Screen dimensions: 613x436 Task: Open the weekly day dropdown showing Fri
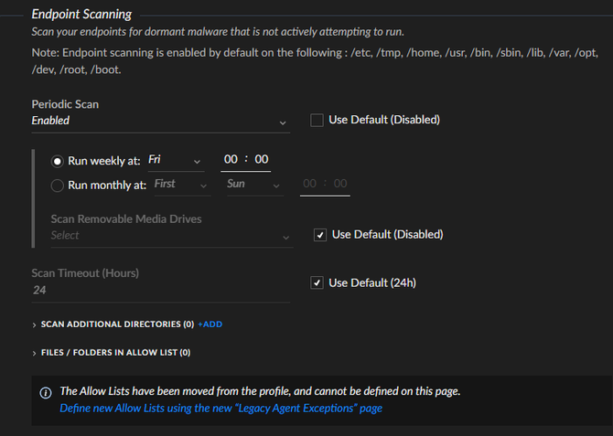(x=176, y=161)
